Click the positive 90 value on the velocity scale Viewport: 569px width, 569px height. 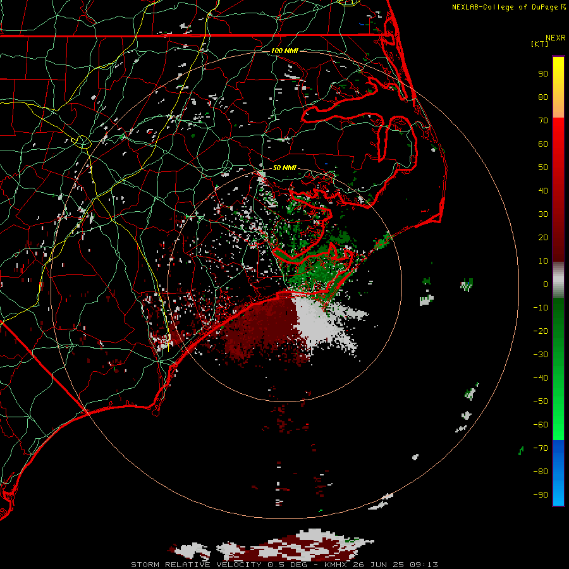point(543,74)
